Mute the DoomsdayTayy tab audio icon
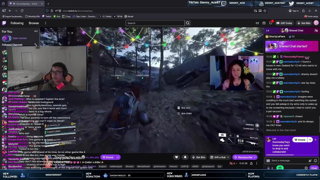The height and width of the screenshot is (180, 320). click(14, 4)
